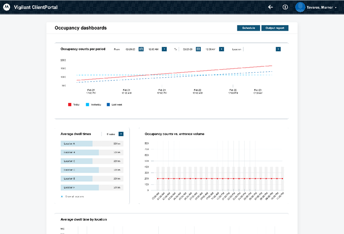Open the dwell times units dropdown
Image resolution: width=344 pixels, height=234 pixels.
(x=121, y=134)
